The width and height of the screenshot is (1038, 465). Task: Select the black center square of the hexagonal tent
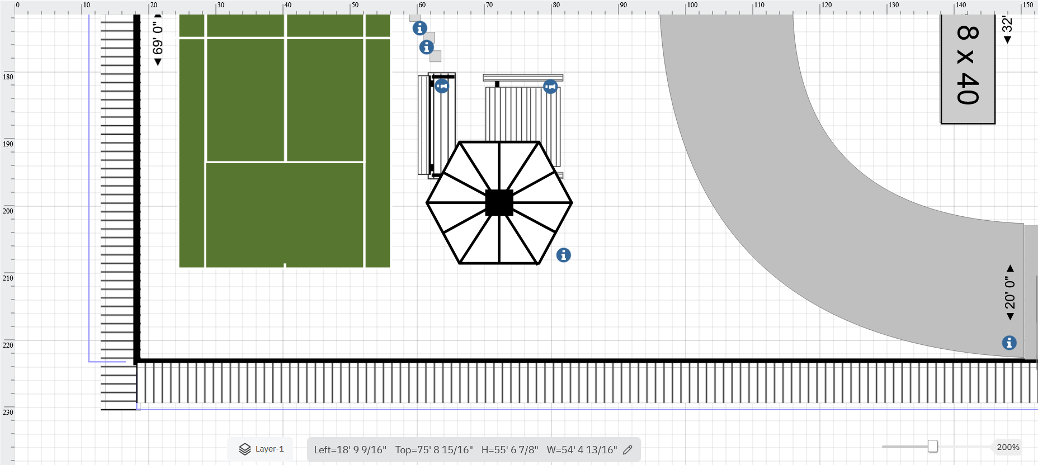(x=499, y=202)
